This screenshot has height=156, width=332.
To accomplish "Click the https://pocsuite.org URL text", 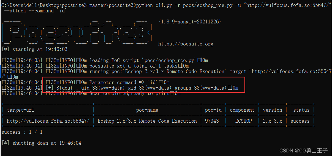I will pyautogui.click(x=186, y=44).
